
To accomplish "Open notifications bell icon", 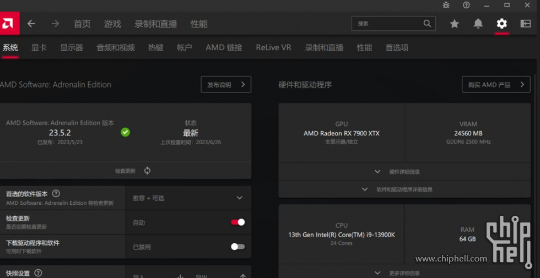I will (478, 23).
